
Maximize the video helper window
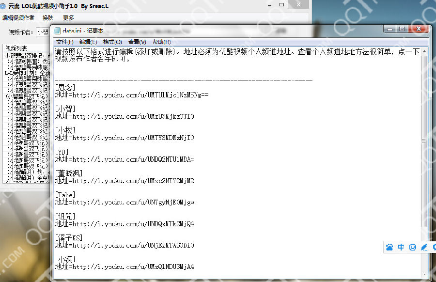point(281,5)
